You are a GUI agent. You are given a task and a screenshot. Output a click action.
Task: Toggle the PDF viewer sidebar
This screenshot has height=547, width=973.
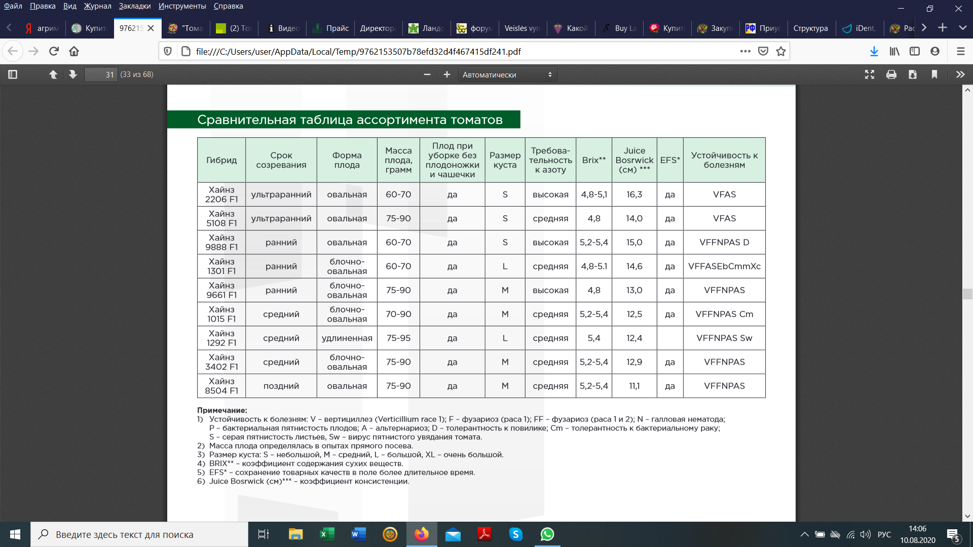click(x=13, y=74)
